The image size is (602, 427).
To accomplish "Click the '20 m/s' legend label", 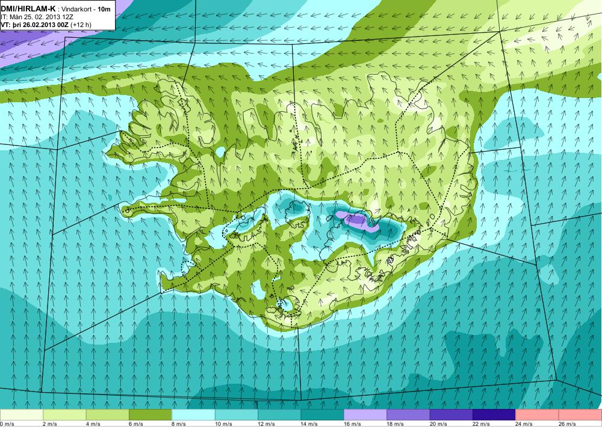I will point(438,423).
